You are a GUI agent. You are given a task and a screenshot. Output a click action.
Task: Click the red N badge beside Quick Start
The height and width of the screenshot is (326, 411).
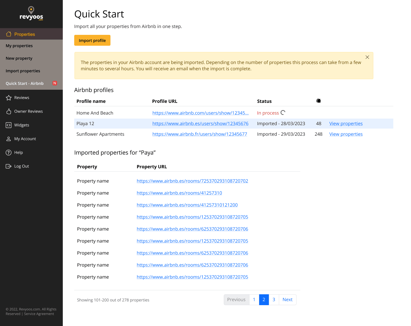coord(55,83)
